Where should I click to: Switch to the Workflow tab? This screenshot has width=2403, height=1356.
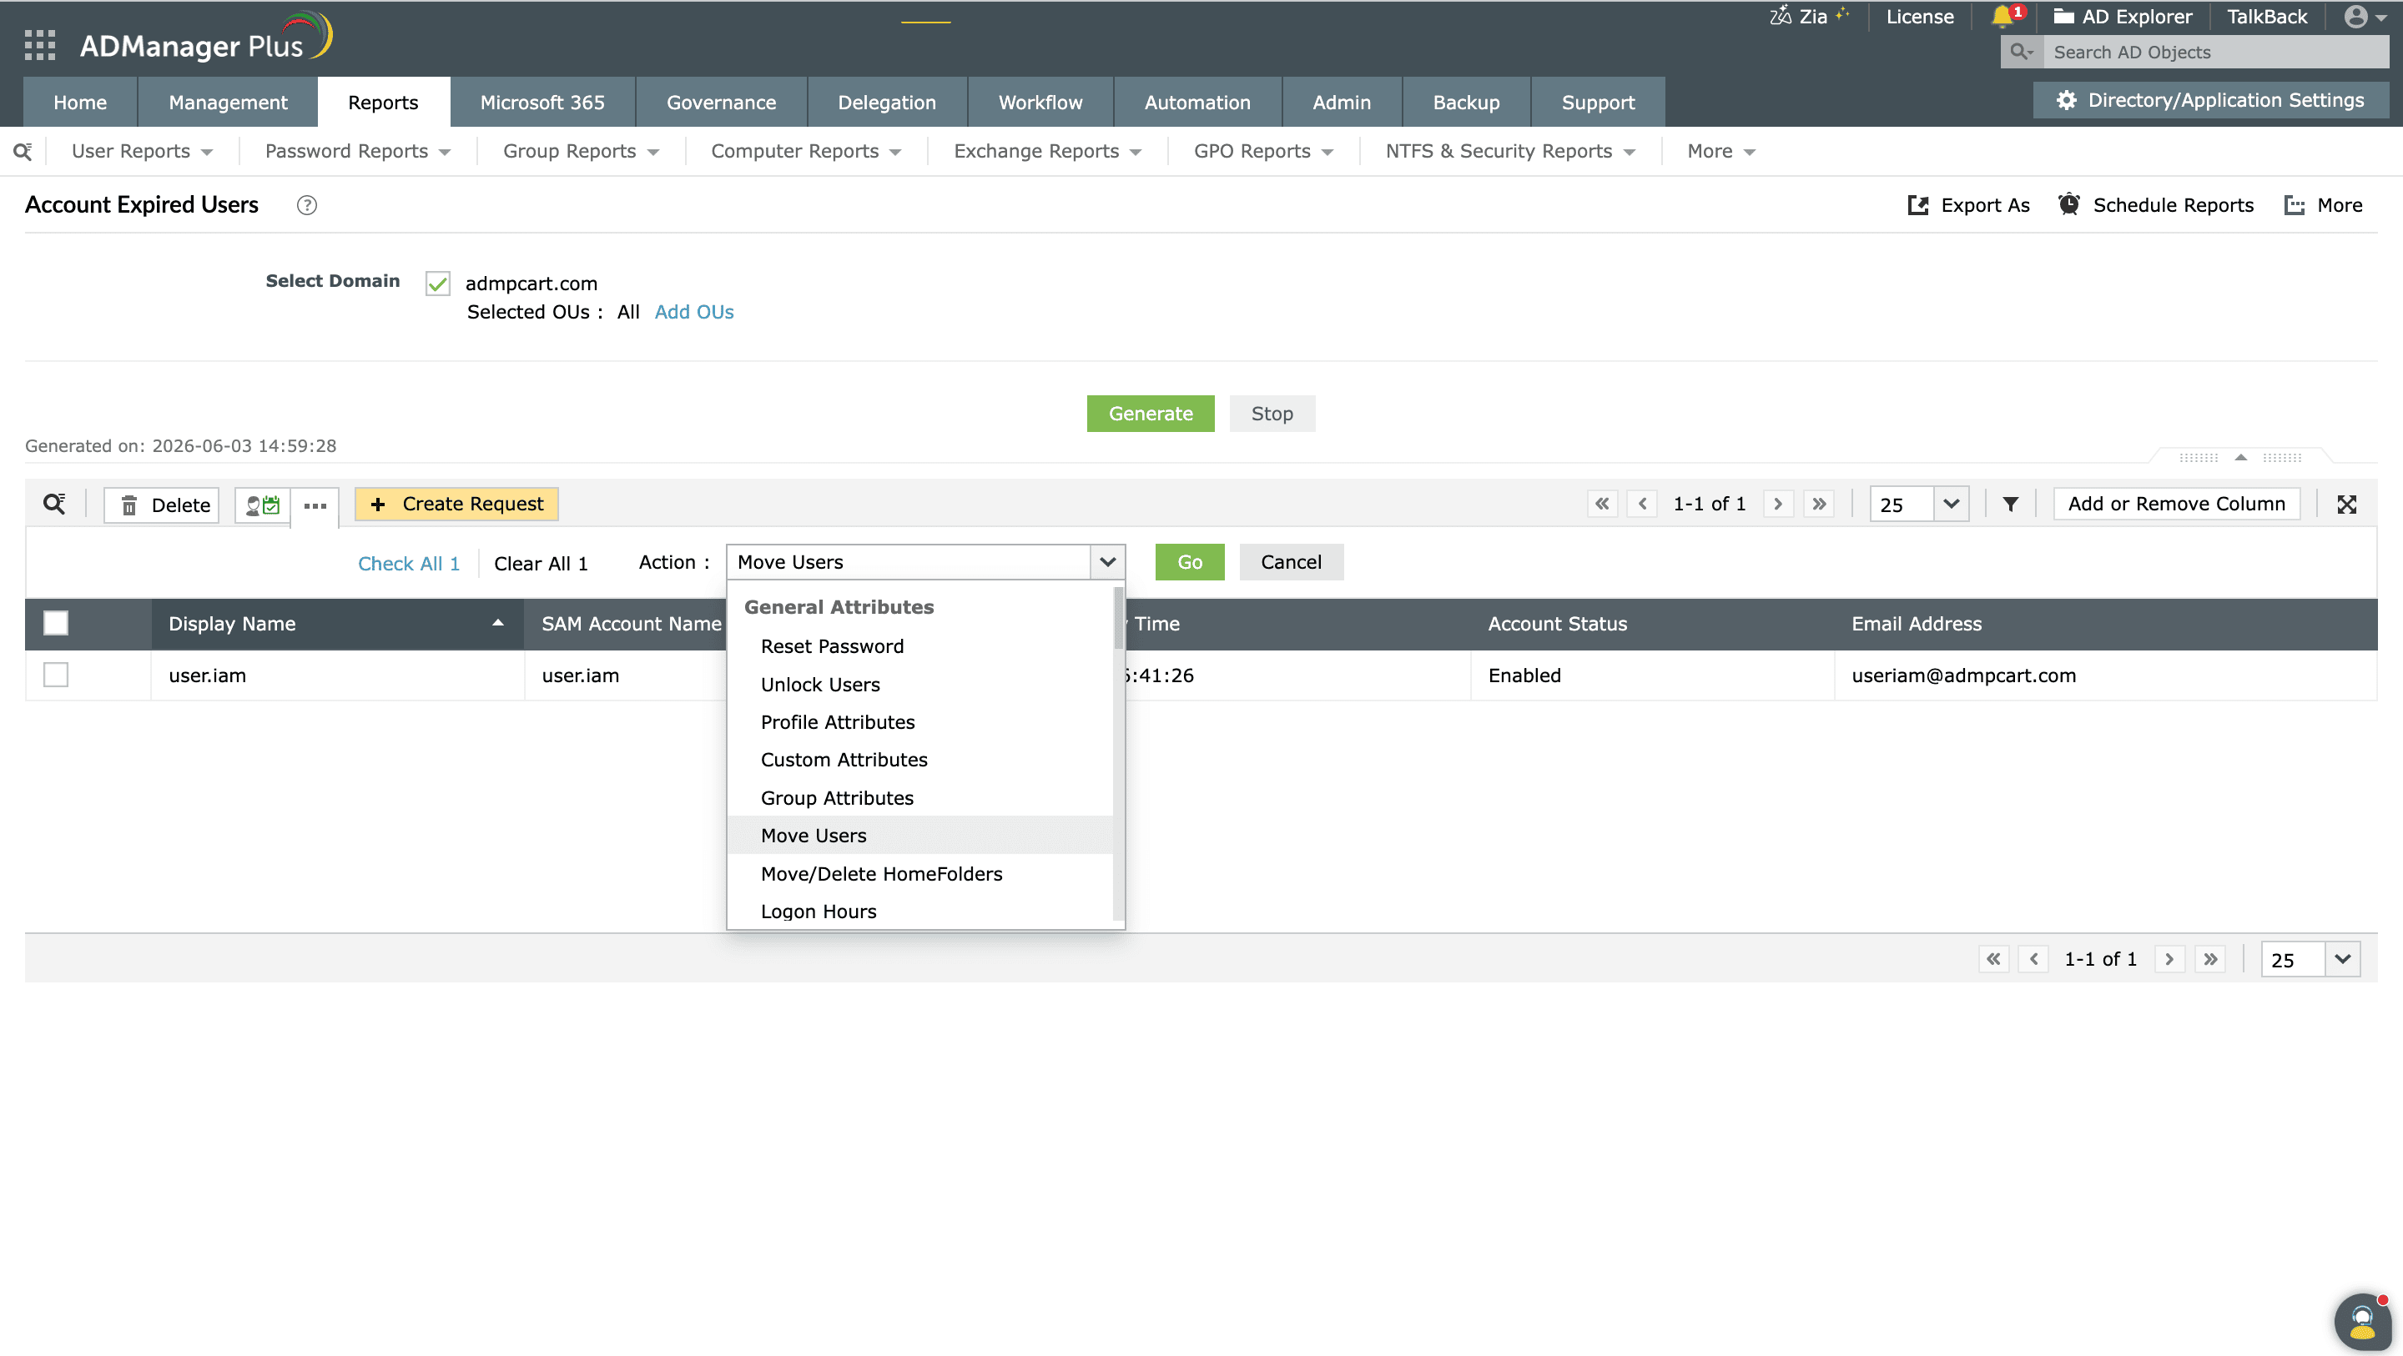click(1040, 102)
